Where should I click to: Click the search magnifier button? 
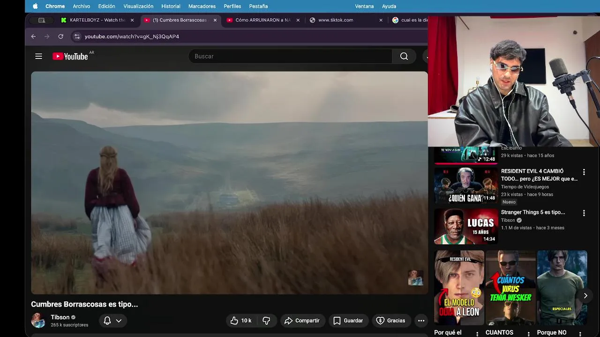[x=404, y=56]
